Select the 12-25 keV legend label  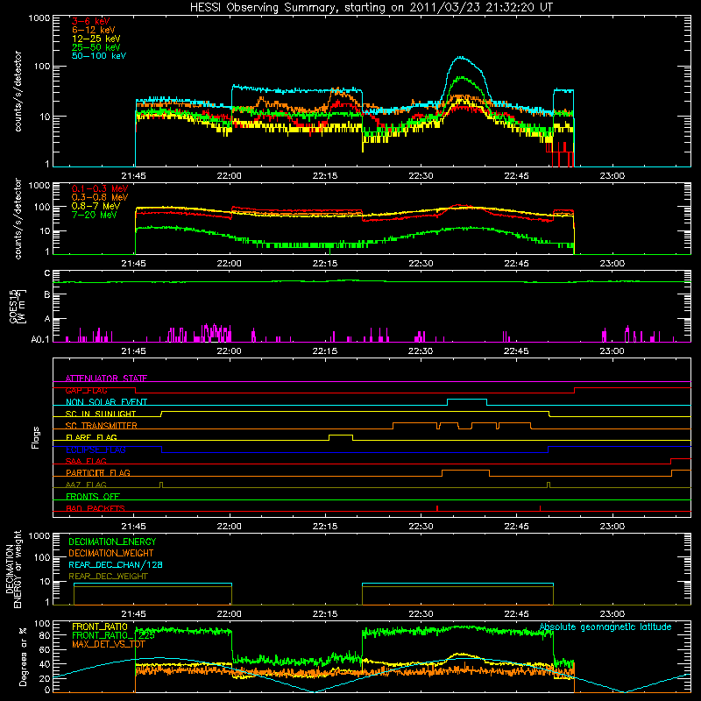(96, 39)
